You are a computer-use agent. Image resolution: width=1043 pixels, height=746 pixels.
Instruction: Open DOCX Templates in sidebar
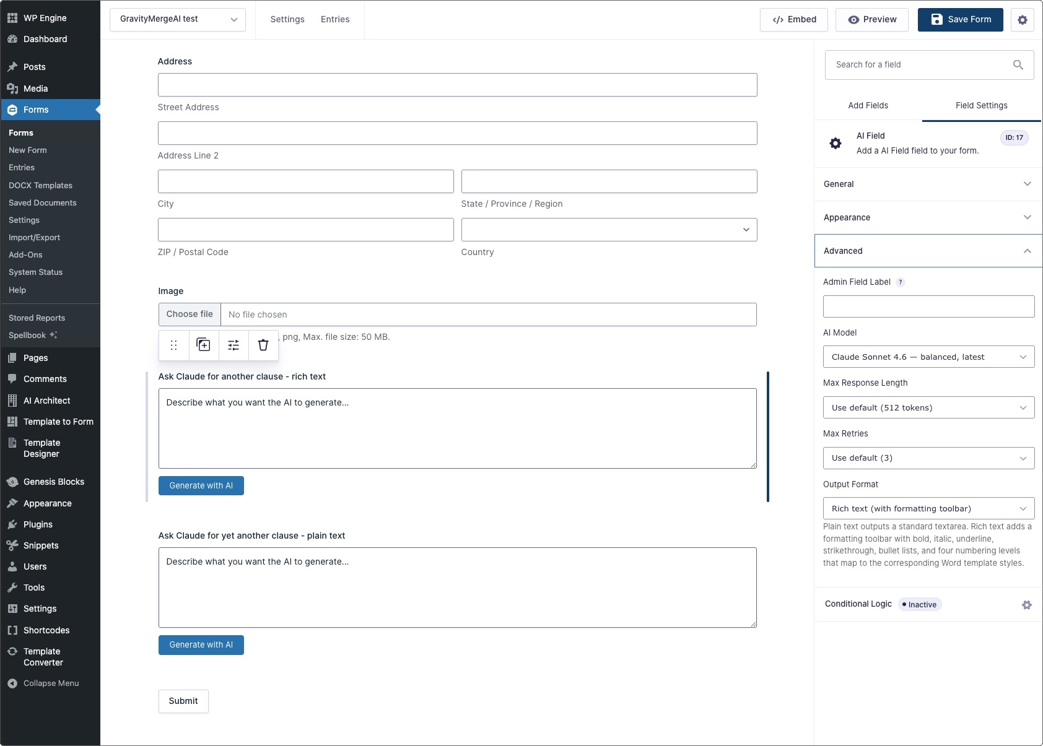40,185
